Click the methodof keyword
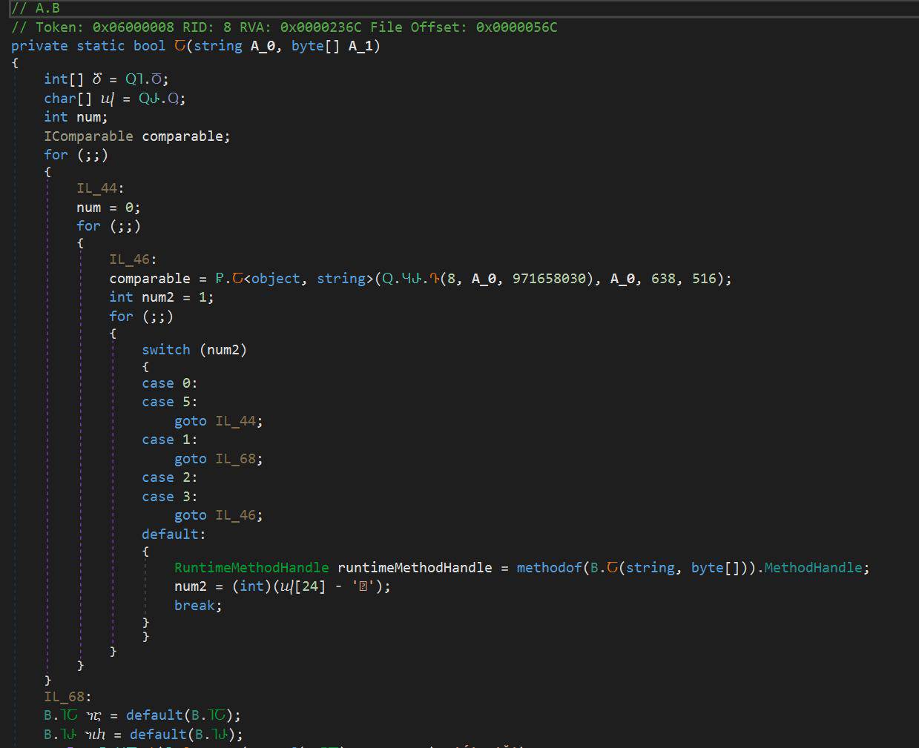Viewport: 919px width, 748px height. pos(549,568)
